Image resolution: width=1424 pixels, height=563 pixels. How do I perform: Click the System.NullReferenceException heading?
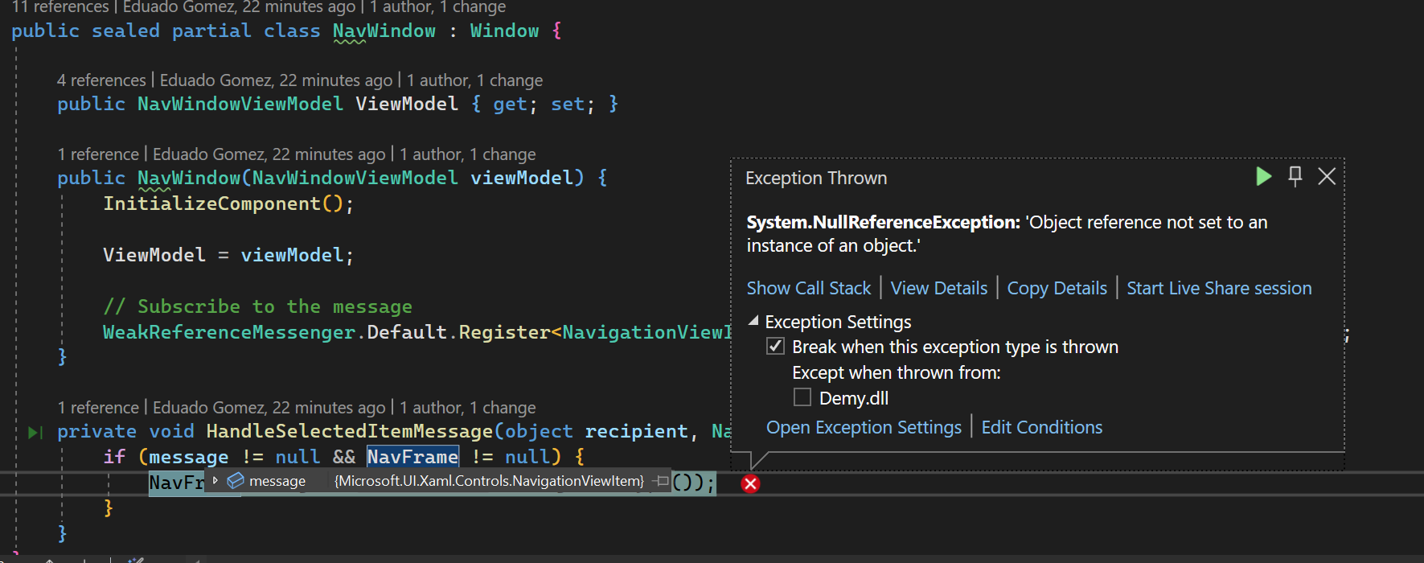click(x=883, y=222)
